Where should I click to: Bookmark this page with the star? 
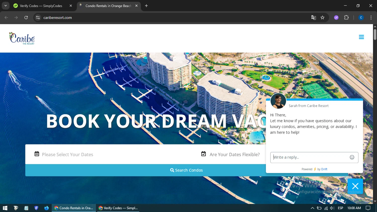point(322,18)
